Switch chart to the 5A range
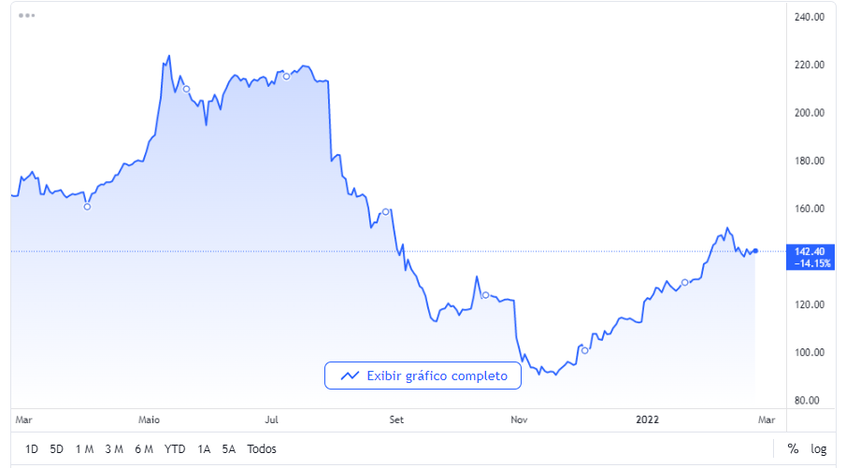The width and height of the screenshot is (846, 468). [x=229, y=449]
